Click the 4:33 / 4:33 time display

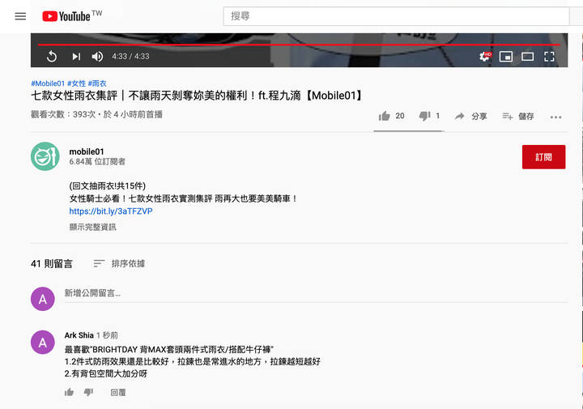pos(130,57)
